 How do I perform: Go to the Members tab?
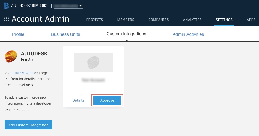[x=126, y=20]
